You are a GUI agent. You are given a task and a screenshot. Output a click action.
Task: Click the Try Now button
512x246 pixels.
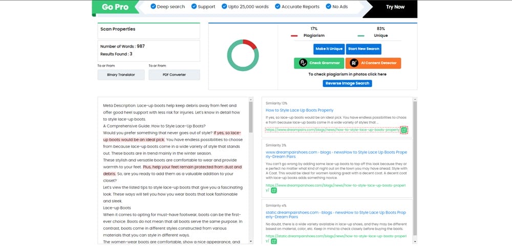pos(395,7)
